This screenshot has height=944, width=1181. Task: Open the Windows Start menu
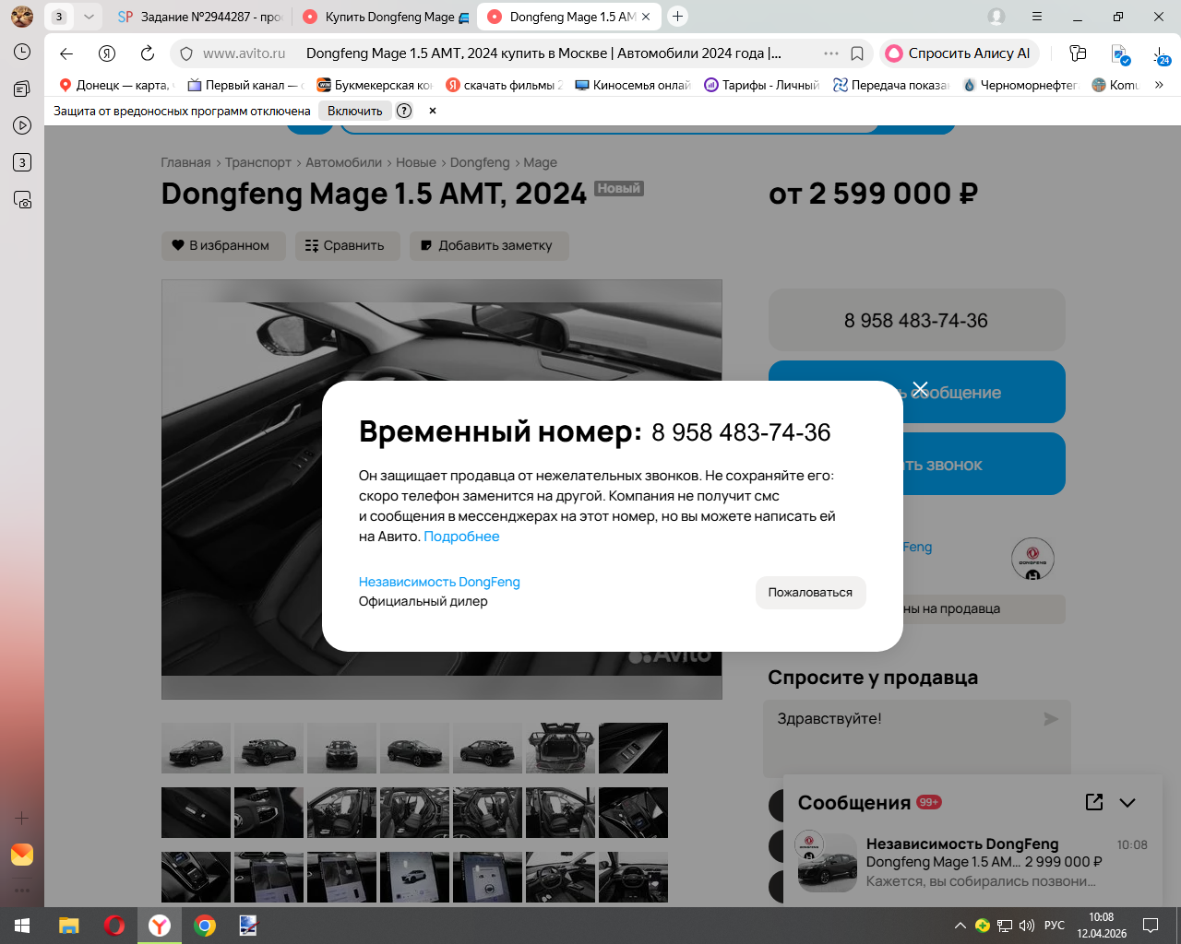22,926
